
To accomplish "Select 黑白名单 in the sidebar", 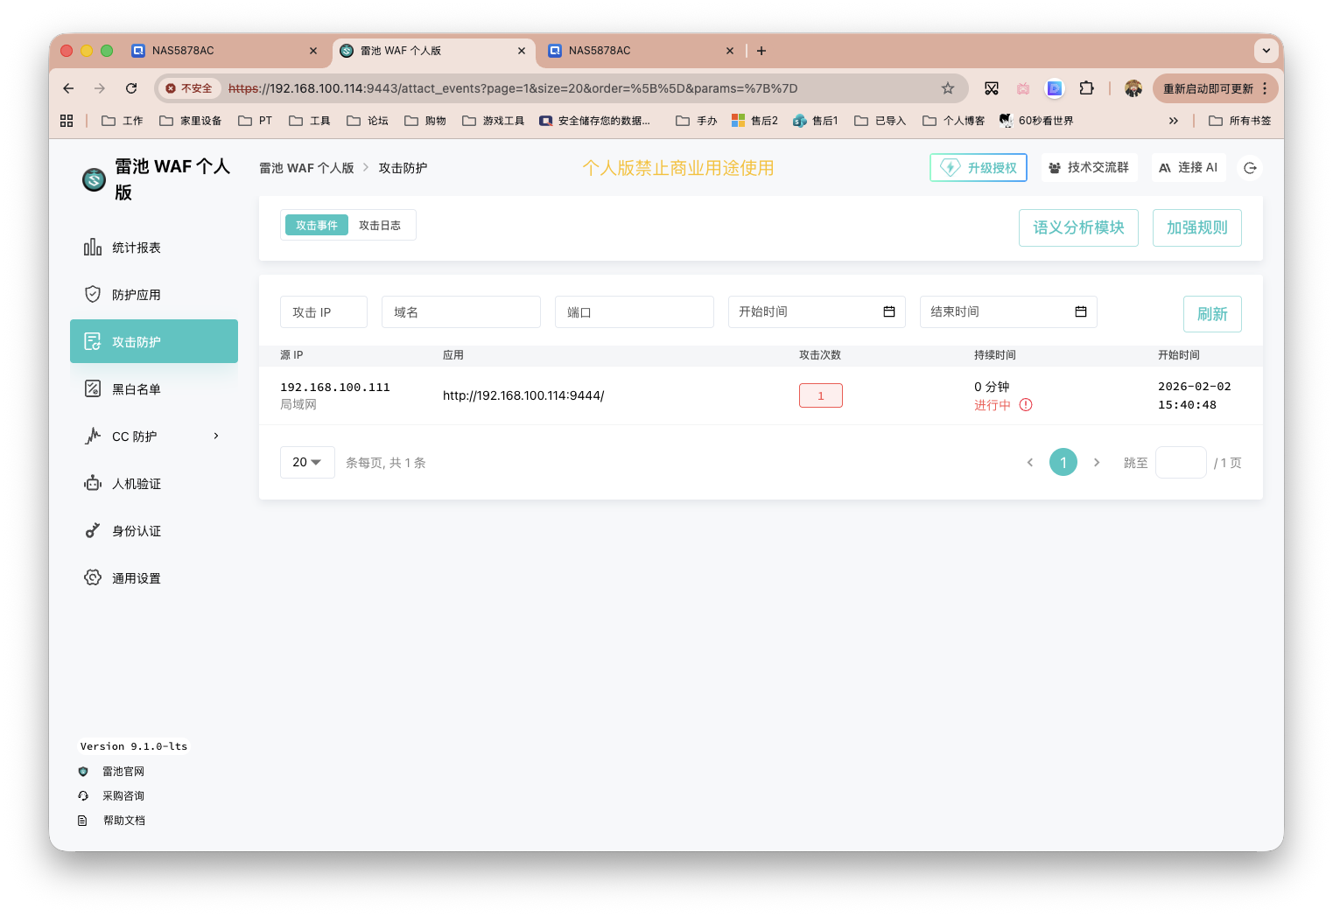I will [x=137, y=388].
